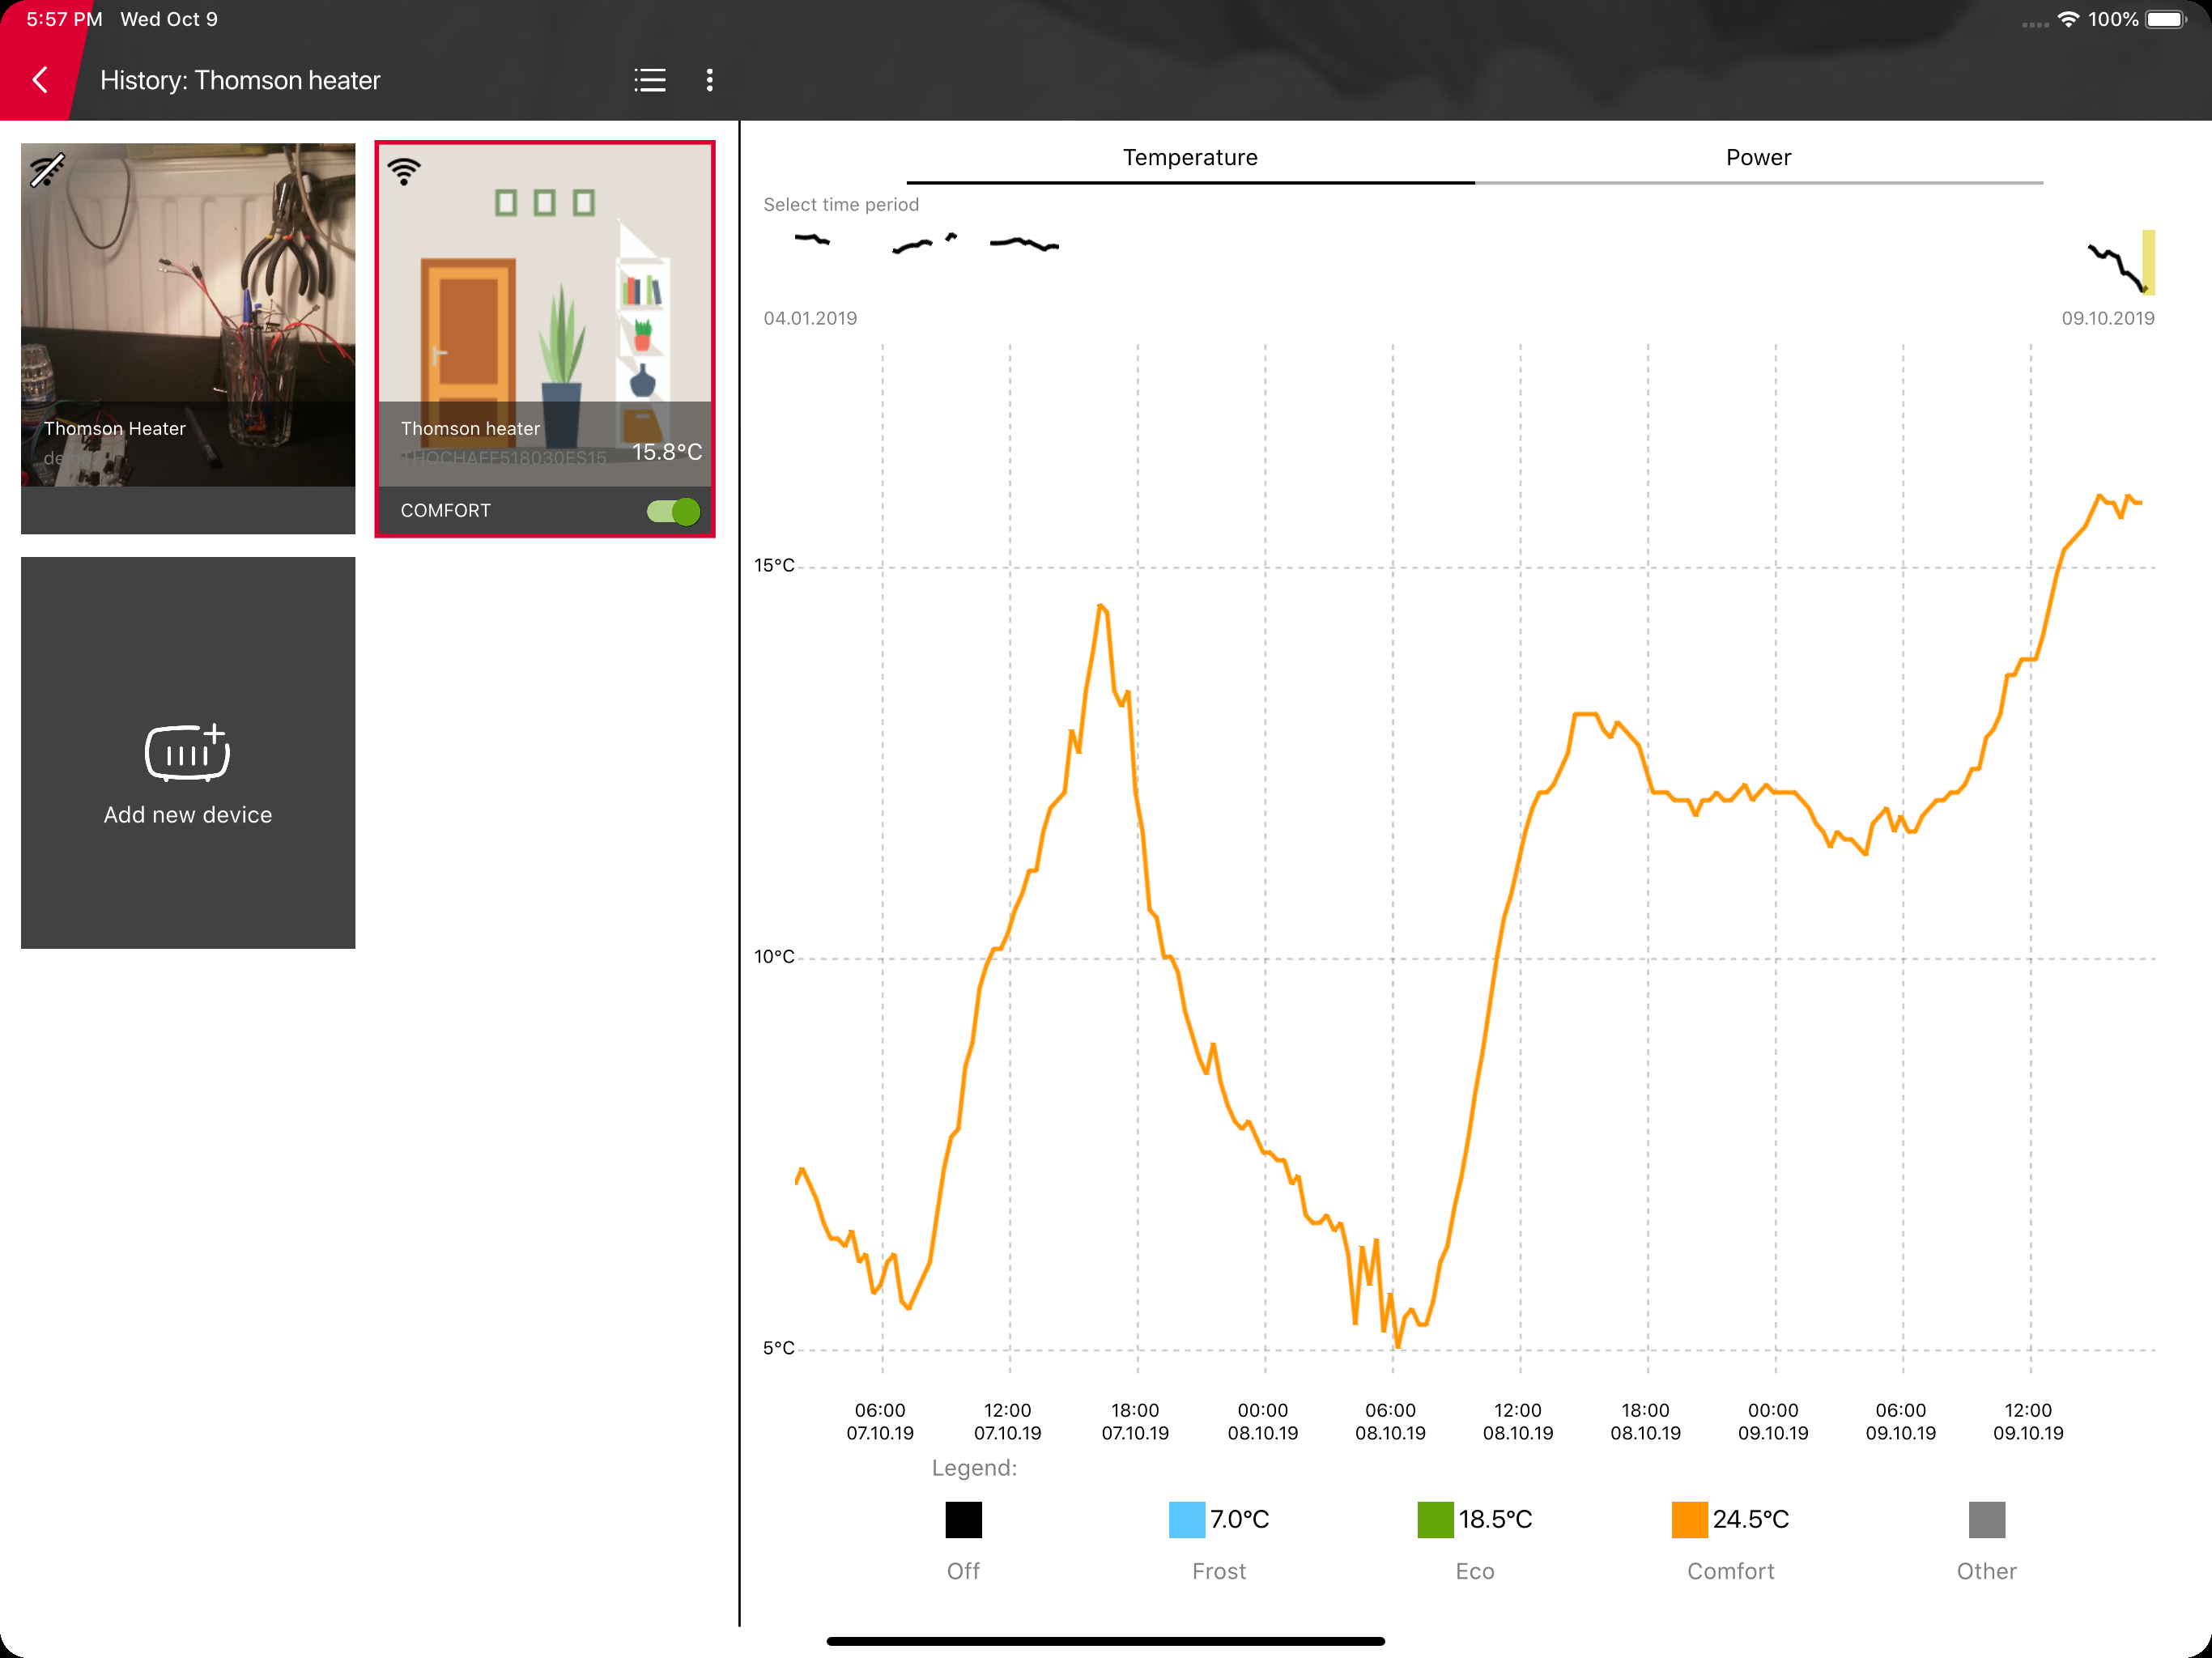The width and height of the screenshot is (2212, 1658).
Task: Click the green Eco legend swatch
Action: click(1435, 1519)
